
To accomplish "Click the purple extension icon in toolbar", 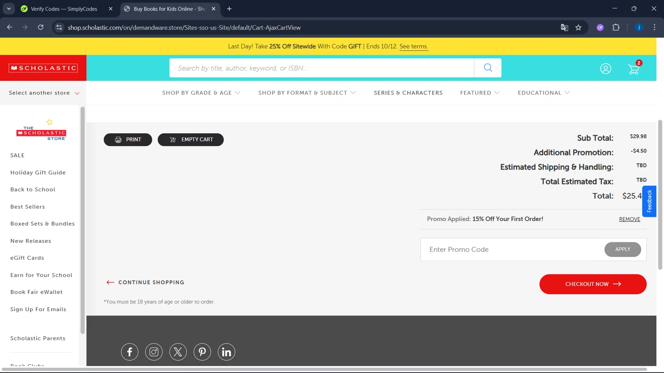I will click(x=600, y=27).
